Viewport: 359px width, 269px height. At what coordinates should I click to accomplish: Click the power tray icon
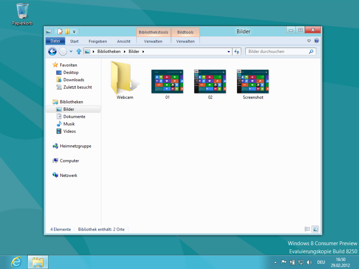point(292,262)
